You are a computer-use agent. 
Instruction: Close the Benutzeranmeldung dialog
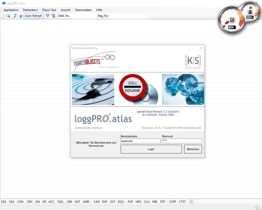coord(201,48)
